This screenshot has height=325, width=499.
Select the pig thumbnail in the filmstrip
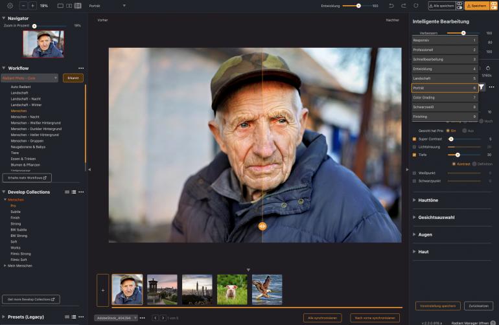pyautogui.click(x=231, y=289)
